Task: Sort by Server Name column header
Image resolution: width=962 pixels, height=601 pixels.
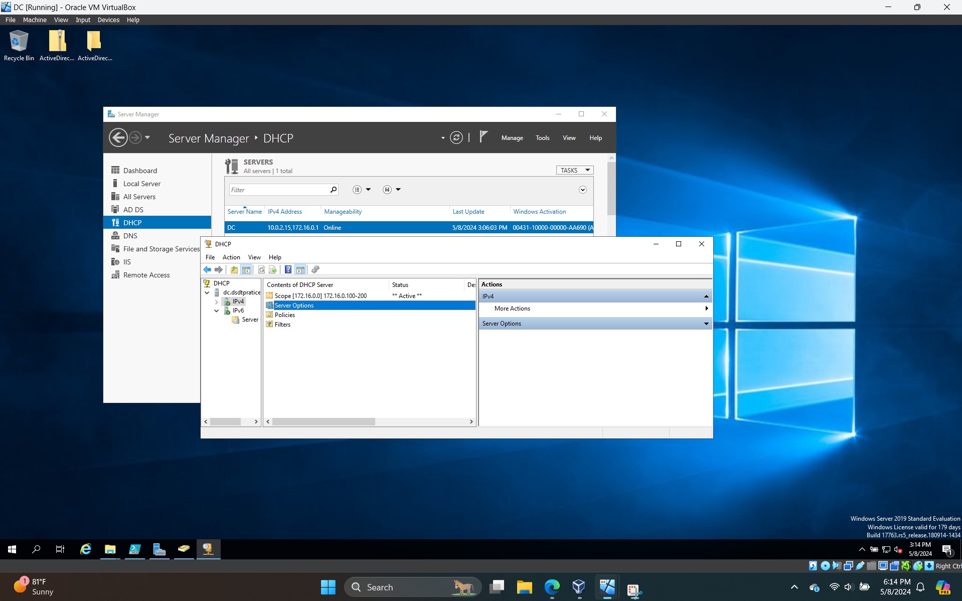Action: tap(244, 212)
